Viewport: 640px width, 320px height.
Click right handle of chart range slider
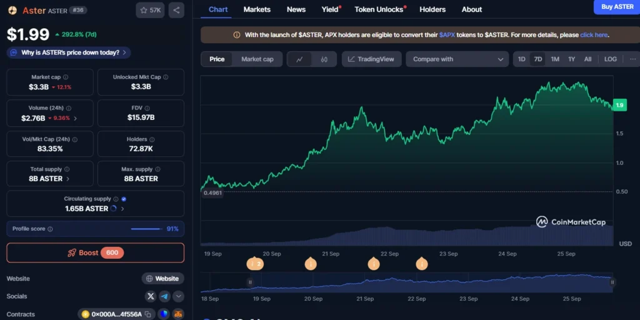pos(612,282)
